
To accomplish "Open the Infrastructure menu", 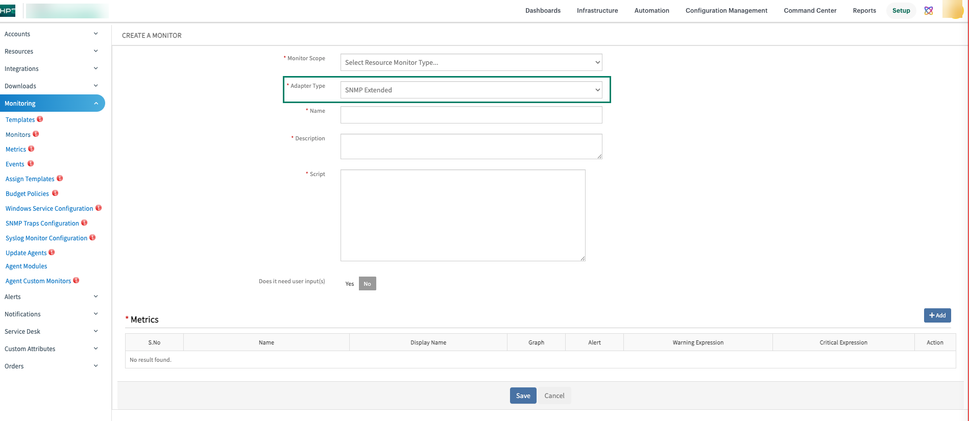I will pos(597,11).
